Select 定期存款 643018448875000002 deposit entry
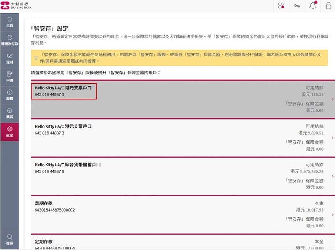 54,206
